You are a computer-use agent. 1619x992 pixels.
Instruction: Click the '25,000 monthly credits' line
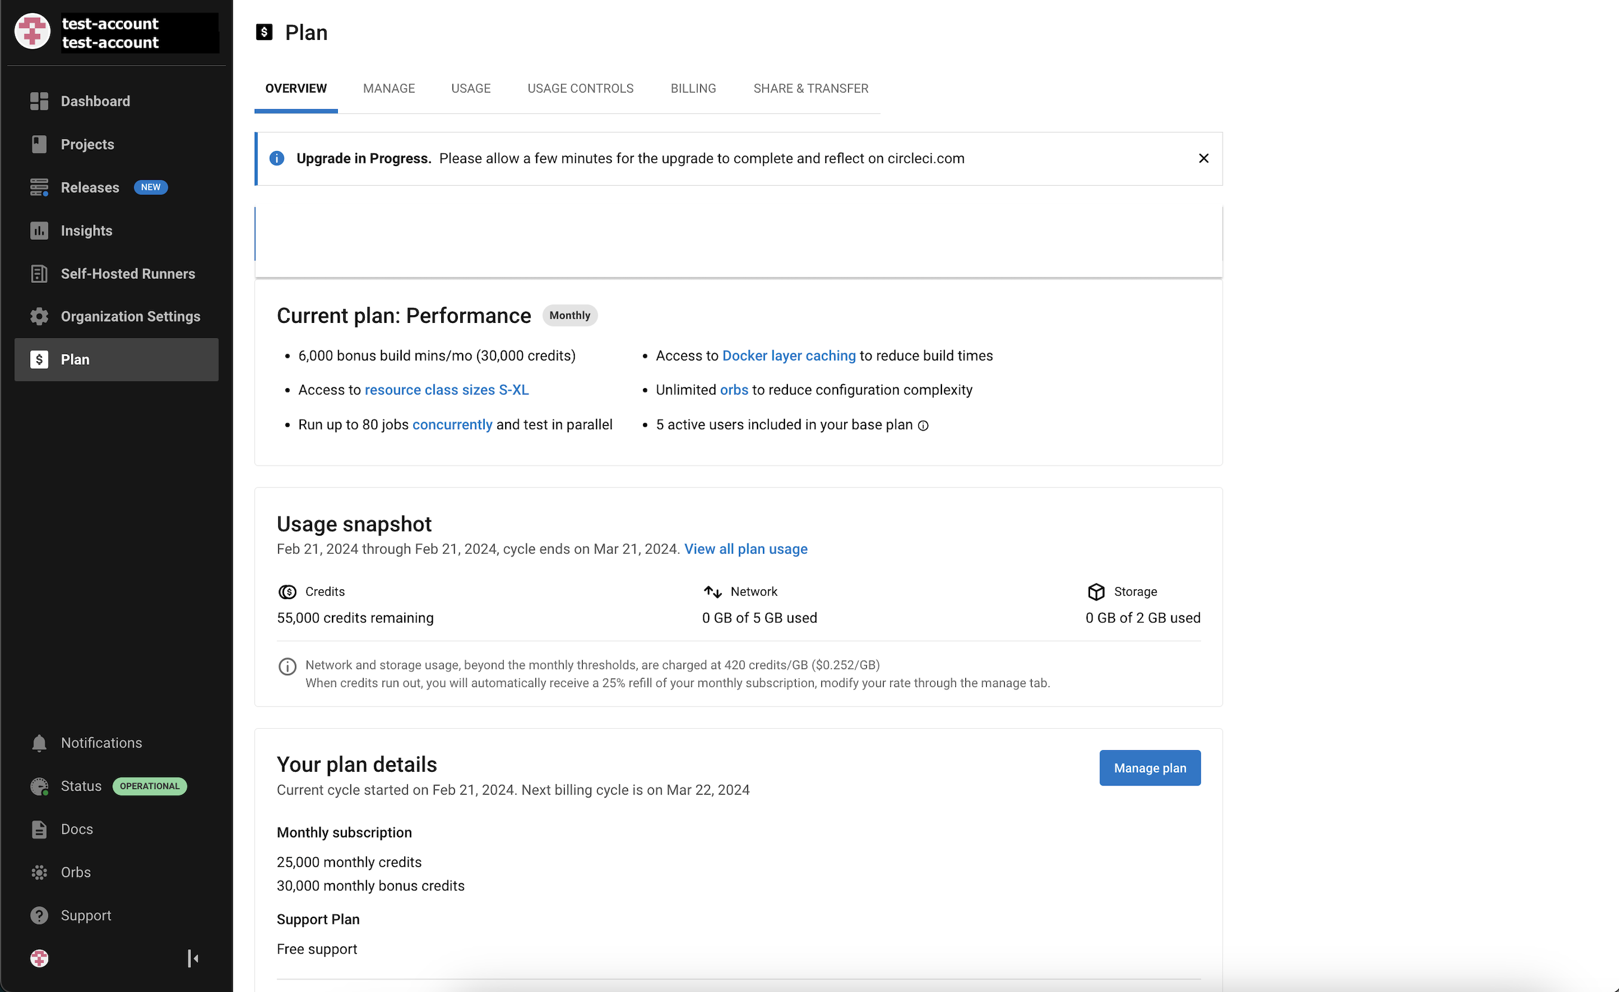349,862
